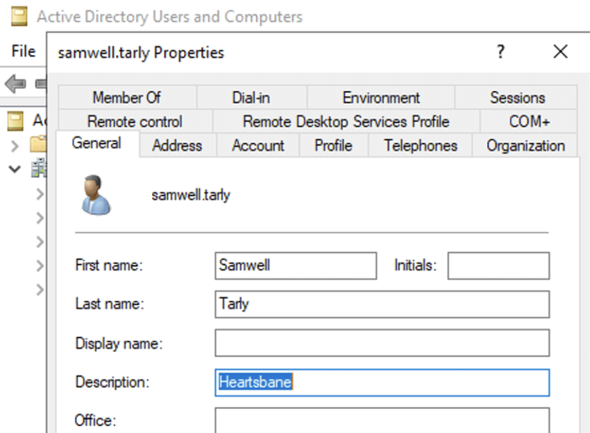The width and height of the screenshot is (590, 433).
Task: Go to the Dial-in tab
Action: click(x=251, y=98)
